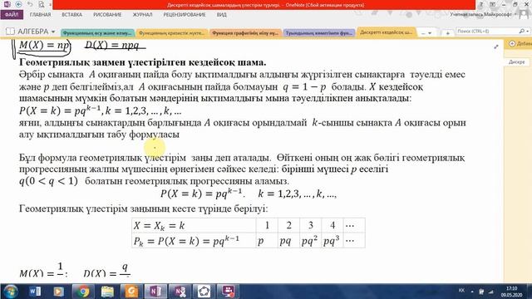Select the РЕЦЕНЗИРОВАНИЕ ribbon tab
This screenshot has width=532, height=299.
coord(185,15)
